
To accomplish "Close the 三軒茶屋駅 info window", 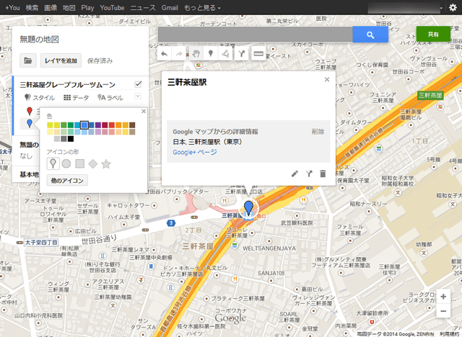I will (327, 79).
